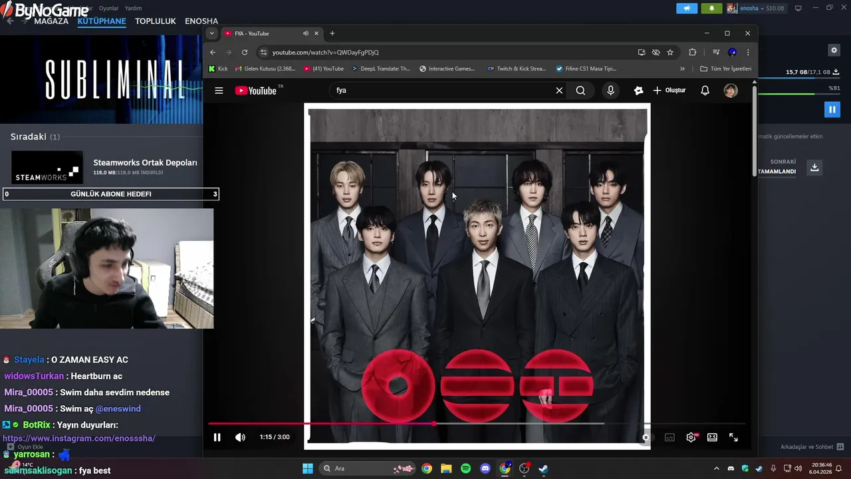This screenshot has height=479, width=851.
Task: Open YouTube notifications bell
Action: click(x=705, y=90)
